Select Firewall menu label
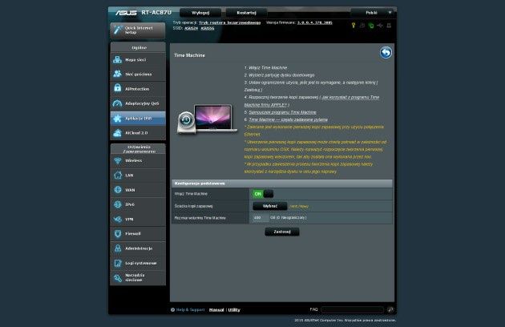The image size is (505, 327). pyautogui.click(x=133, y=233)
